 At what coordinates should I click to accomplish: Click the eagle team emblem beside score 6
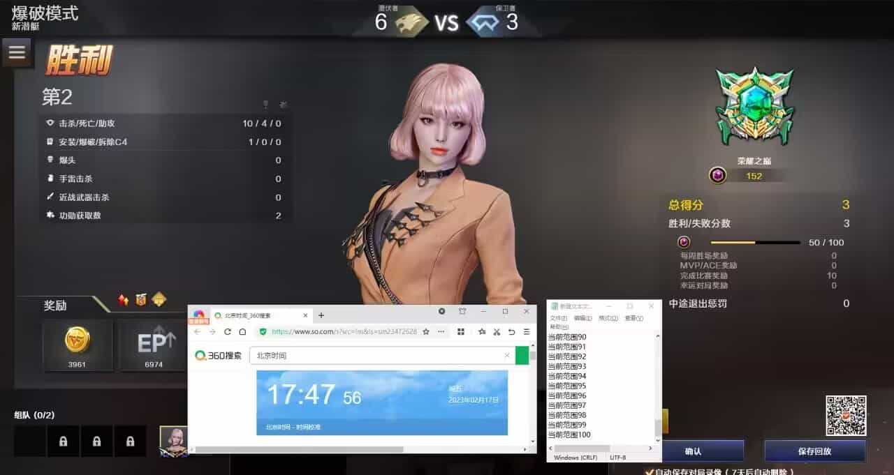411,23
